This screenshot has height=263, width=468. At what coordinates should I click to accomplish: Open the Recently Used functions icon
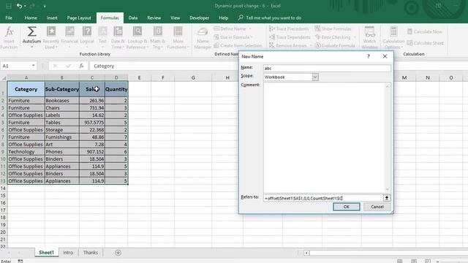pos(51,31)
